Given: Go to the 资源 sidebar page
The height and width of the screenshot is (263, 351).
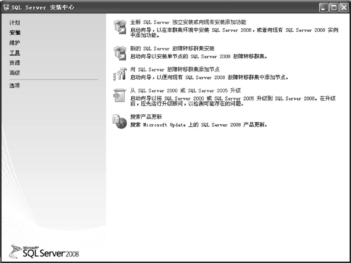Looking at the screenshot, I should (14, 63).
